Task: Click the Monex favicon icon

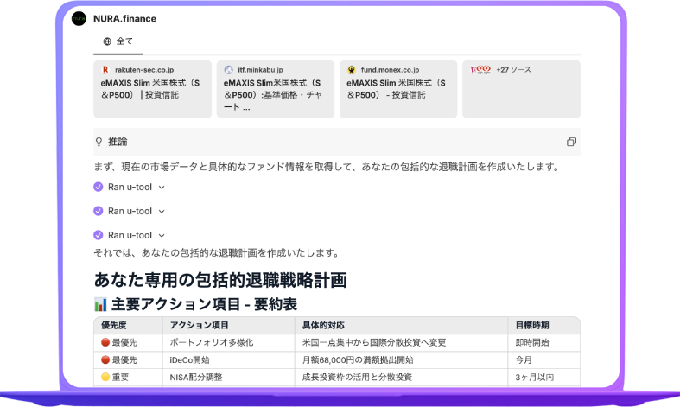Action: click(351, 69)
